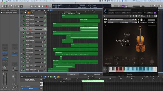Expand the Region inspector disclosure triangle
Screen dimensions: 163x91
[2, 10]
